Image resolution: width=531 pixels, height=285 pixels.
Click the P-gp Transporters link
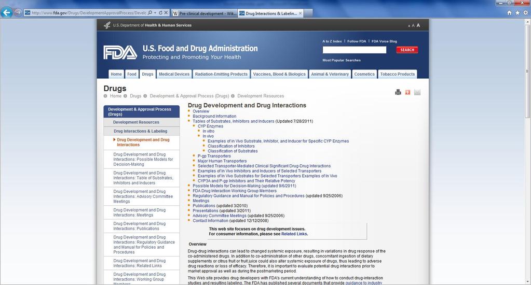[x=214, y=156]
